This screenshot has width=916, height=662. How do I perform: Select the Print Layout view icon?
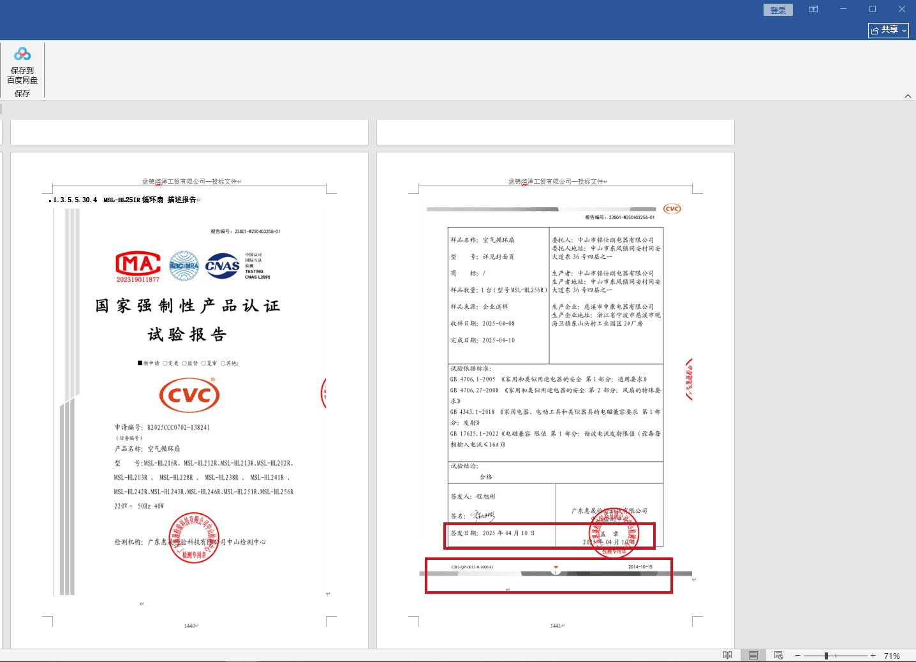[x=753, y=655]
